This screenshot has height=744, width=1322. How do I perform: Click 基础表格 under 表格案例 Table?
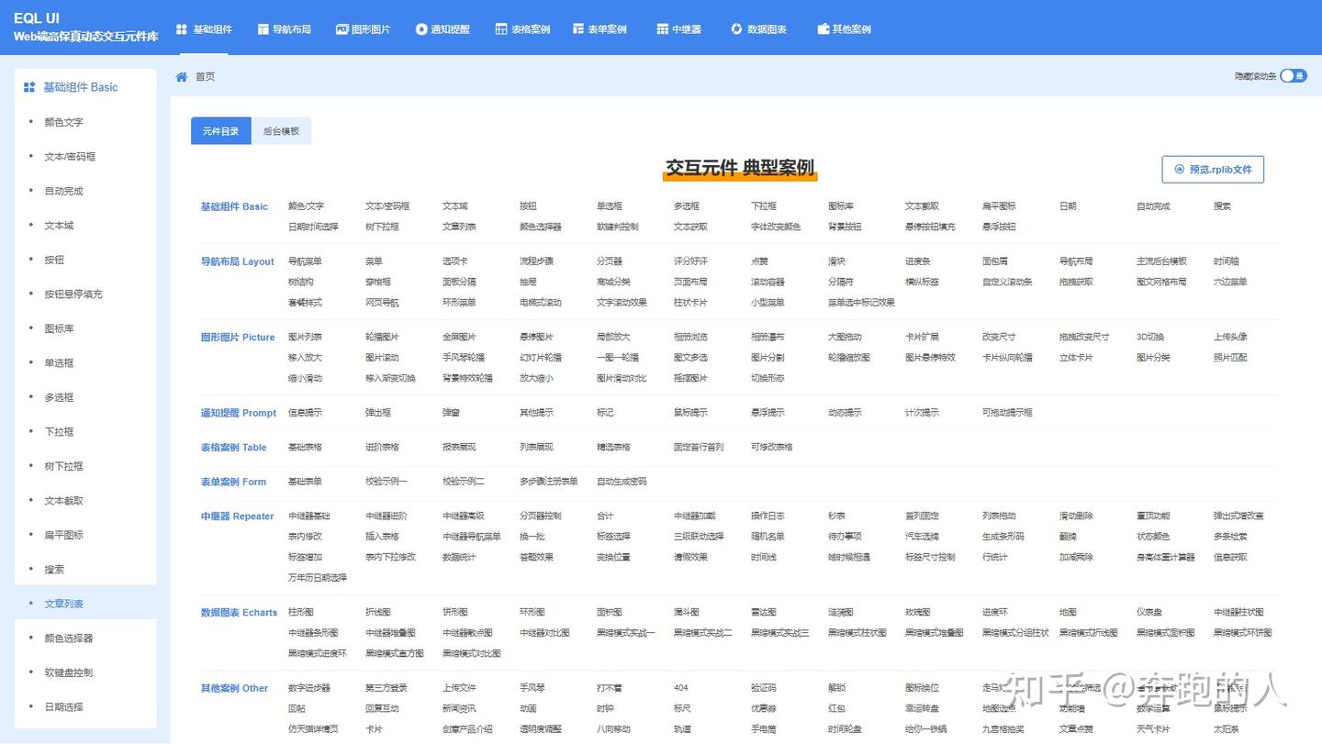pos(304,447)
